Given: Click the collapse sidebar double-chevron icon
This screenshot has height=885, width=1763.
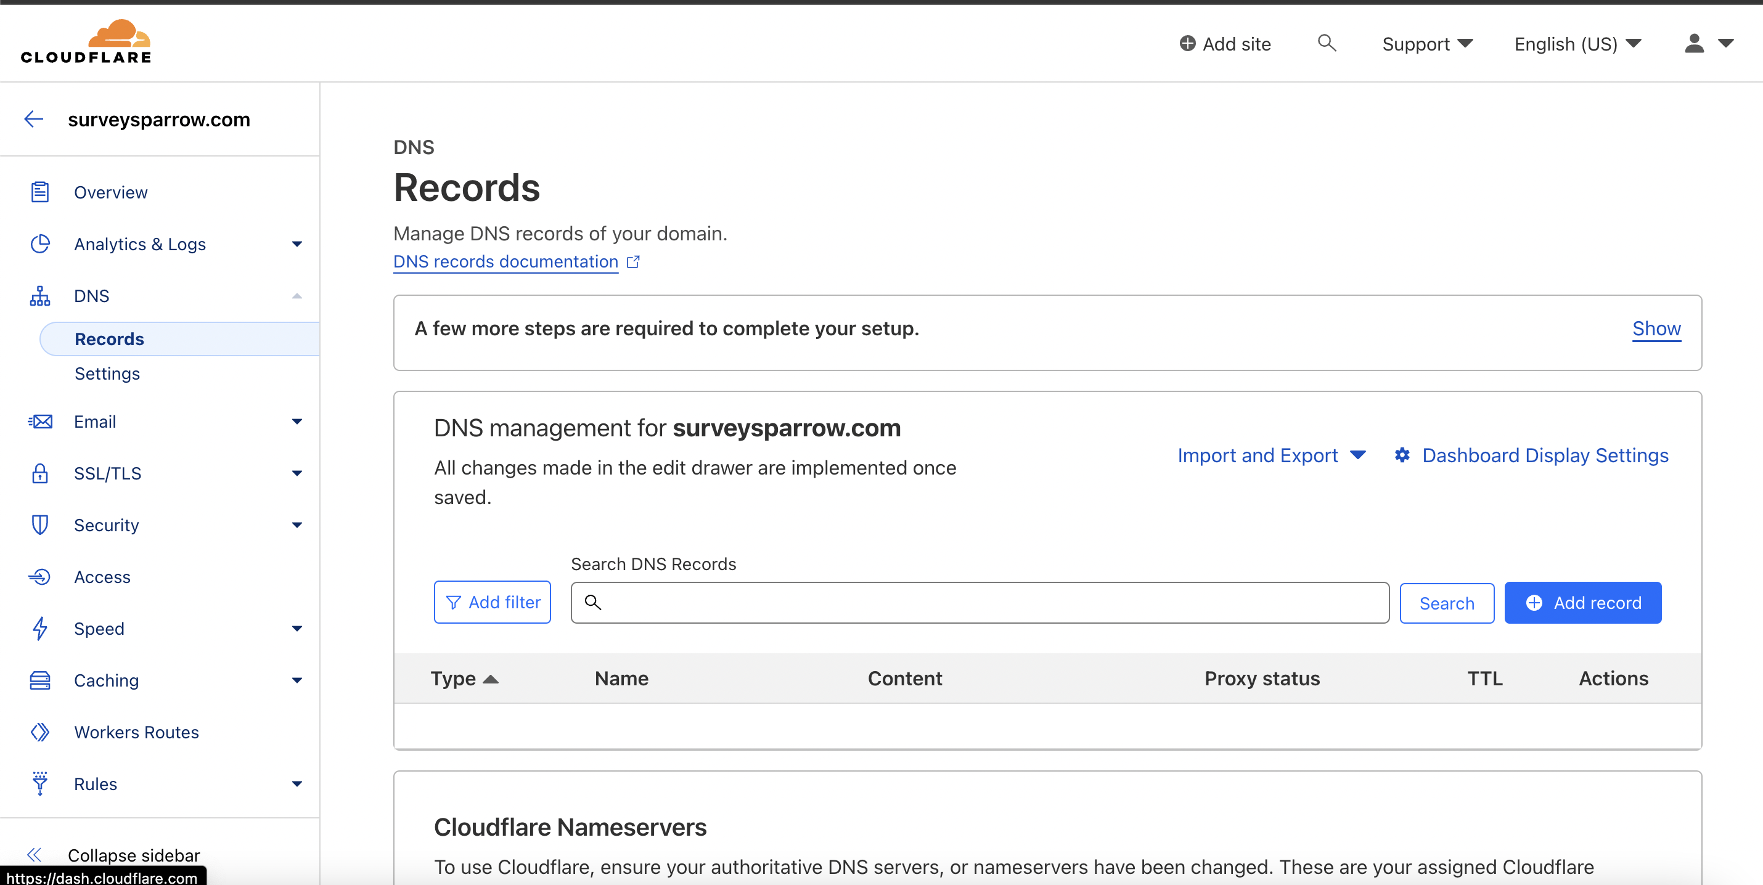Looking at the screenshot, I should click(x=35, y=854).
